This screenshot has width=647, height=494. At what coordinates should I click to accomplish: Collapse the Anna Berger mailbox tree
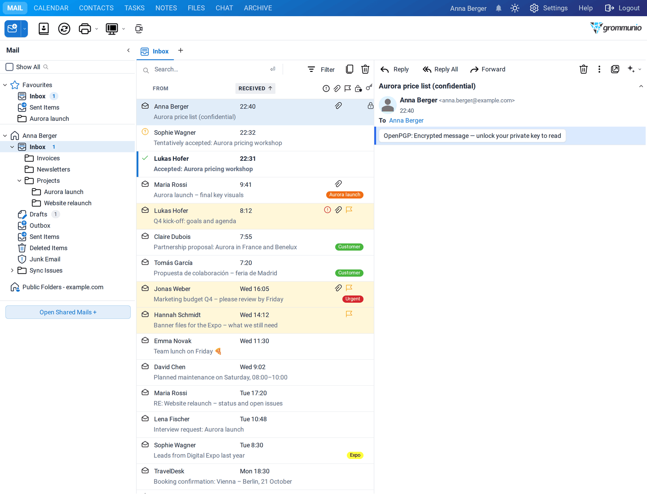point(5,136)
